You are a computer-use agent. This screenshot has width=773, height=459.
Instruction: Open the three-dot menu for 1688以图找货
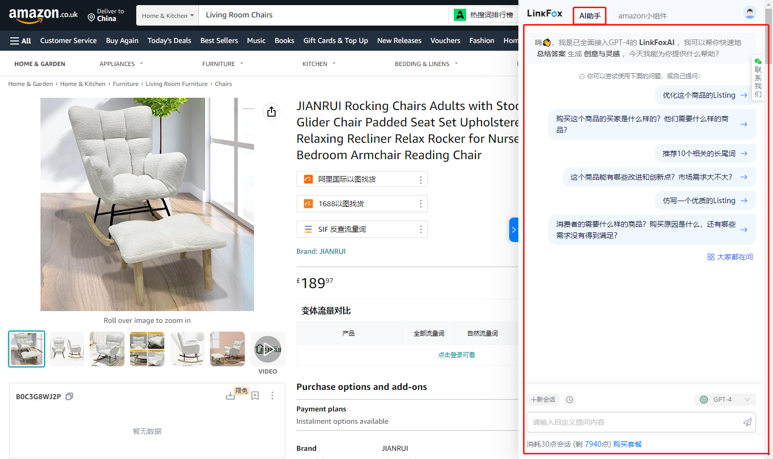(421, 204)
